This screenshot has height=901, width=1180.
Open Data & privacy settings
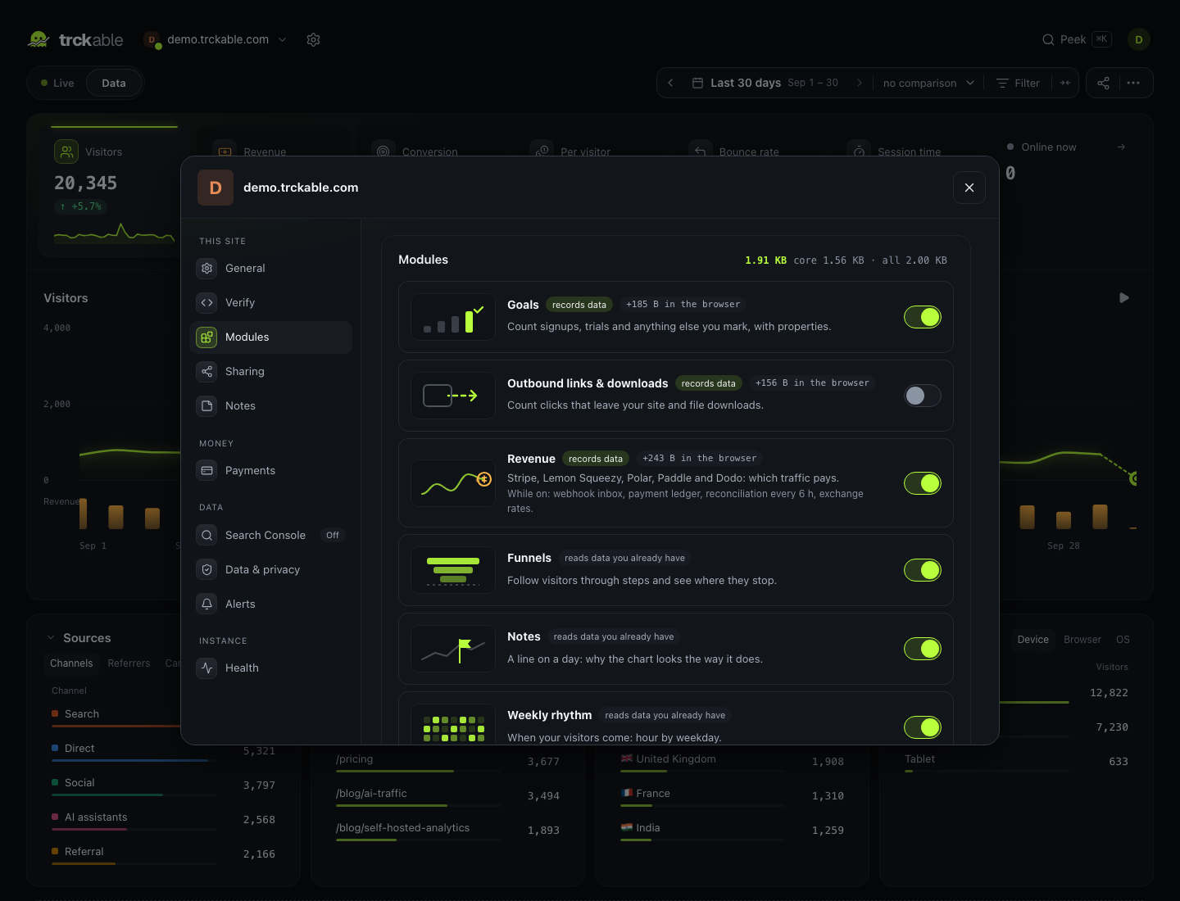pos(271,569)
